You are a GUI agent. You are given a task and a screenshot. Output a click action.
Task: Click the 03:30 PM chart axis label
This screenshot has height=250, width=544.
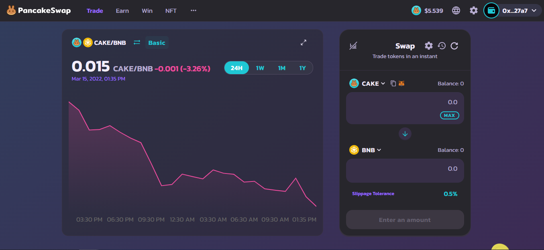click(90, 220)
